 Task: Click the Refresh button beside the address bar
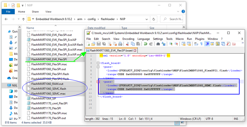tap(153, 19)
